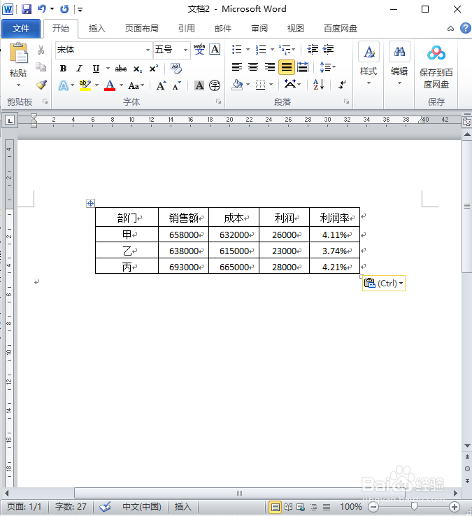Click the phonetic guide wén icon
The width and height of the screenshot is (472, 516).
coord(199,50)
